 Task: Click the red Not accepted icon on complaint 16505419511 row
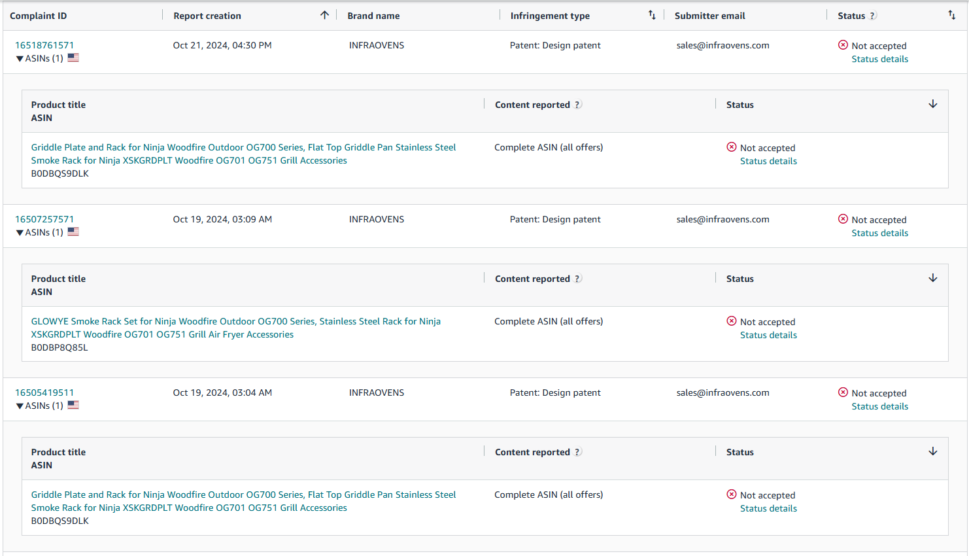coord(843,392)
